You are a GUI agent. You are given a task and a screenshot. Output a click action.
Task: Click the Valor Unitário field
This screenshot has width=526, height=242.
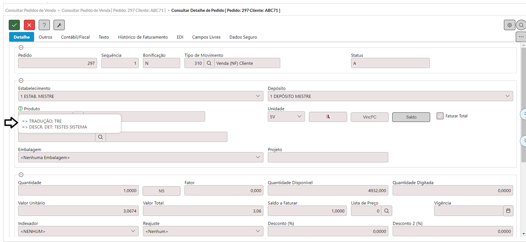(x=78, y=211)
